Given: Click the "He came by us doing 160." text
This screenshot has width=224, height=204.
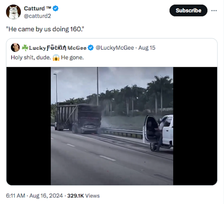Looking at the screenshot, I should (x=45, y=29).
